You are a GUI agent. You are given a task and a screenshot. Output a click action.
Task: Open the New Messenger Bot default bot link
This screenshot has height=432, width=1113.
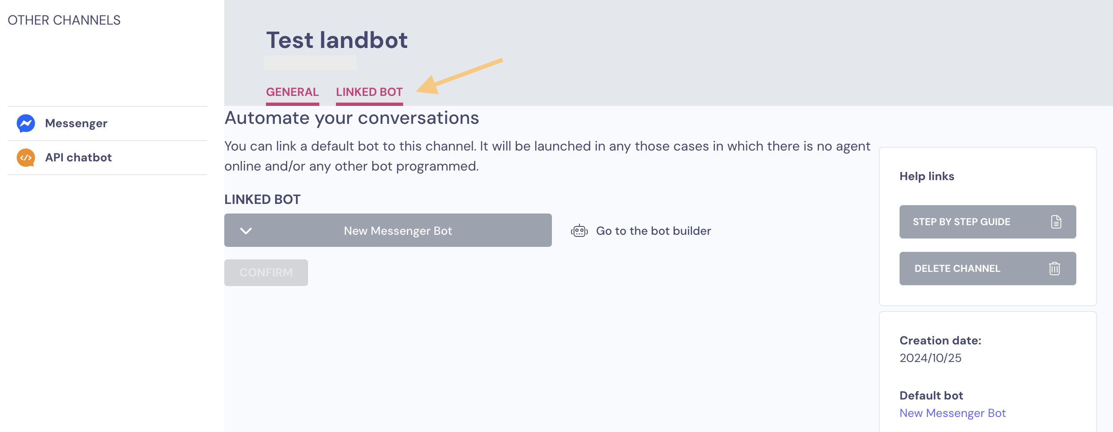pyautogui.click(x=952, y=413)
